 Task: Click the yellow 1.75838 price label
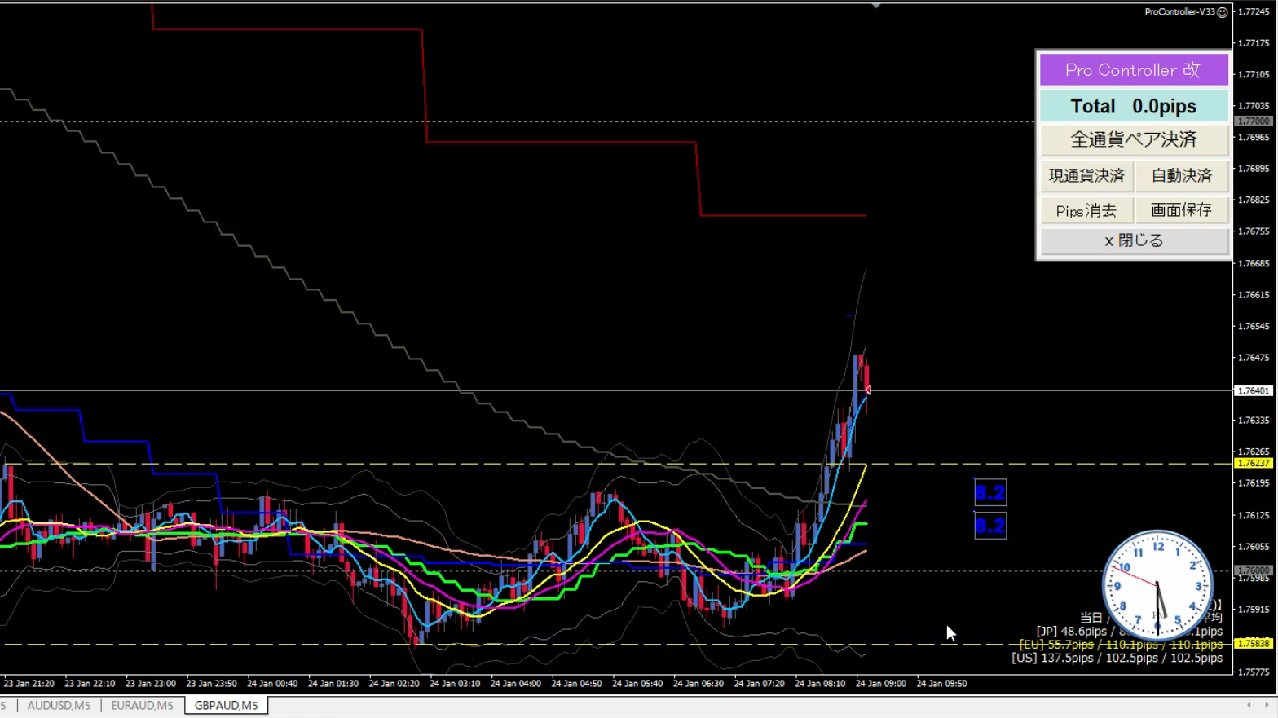1254,644
